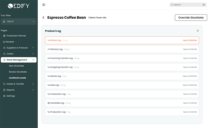Go to Review Stocktake page

18,72
